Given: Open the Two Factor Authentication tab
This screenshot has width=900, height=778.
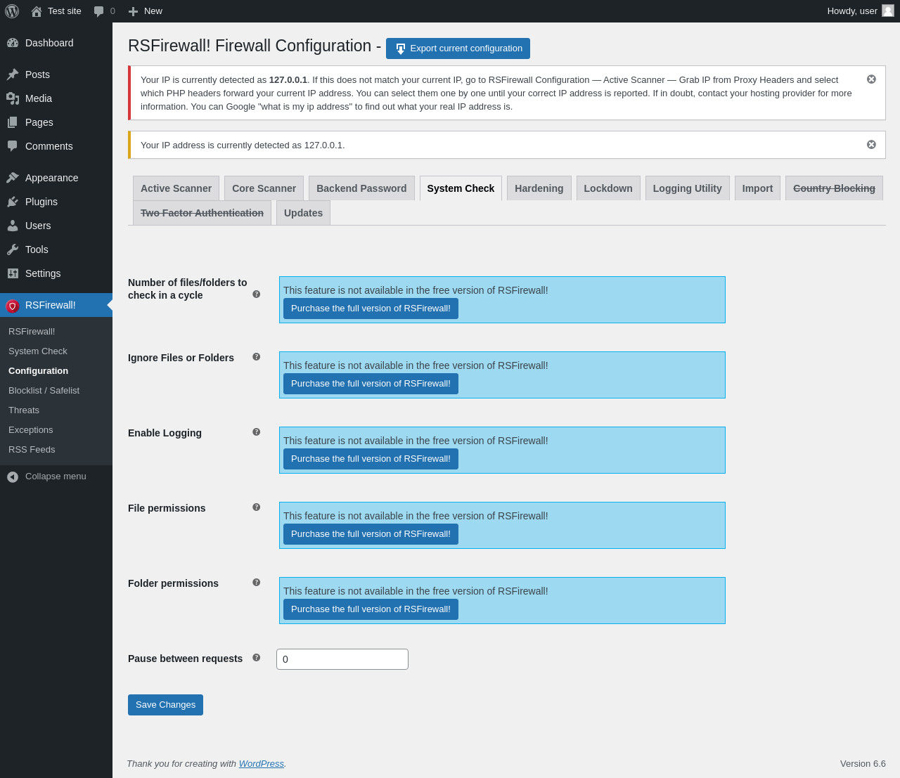Looking at the screenshot, I should click(x=202, y=213).
